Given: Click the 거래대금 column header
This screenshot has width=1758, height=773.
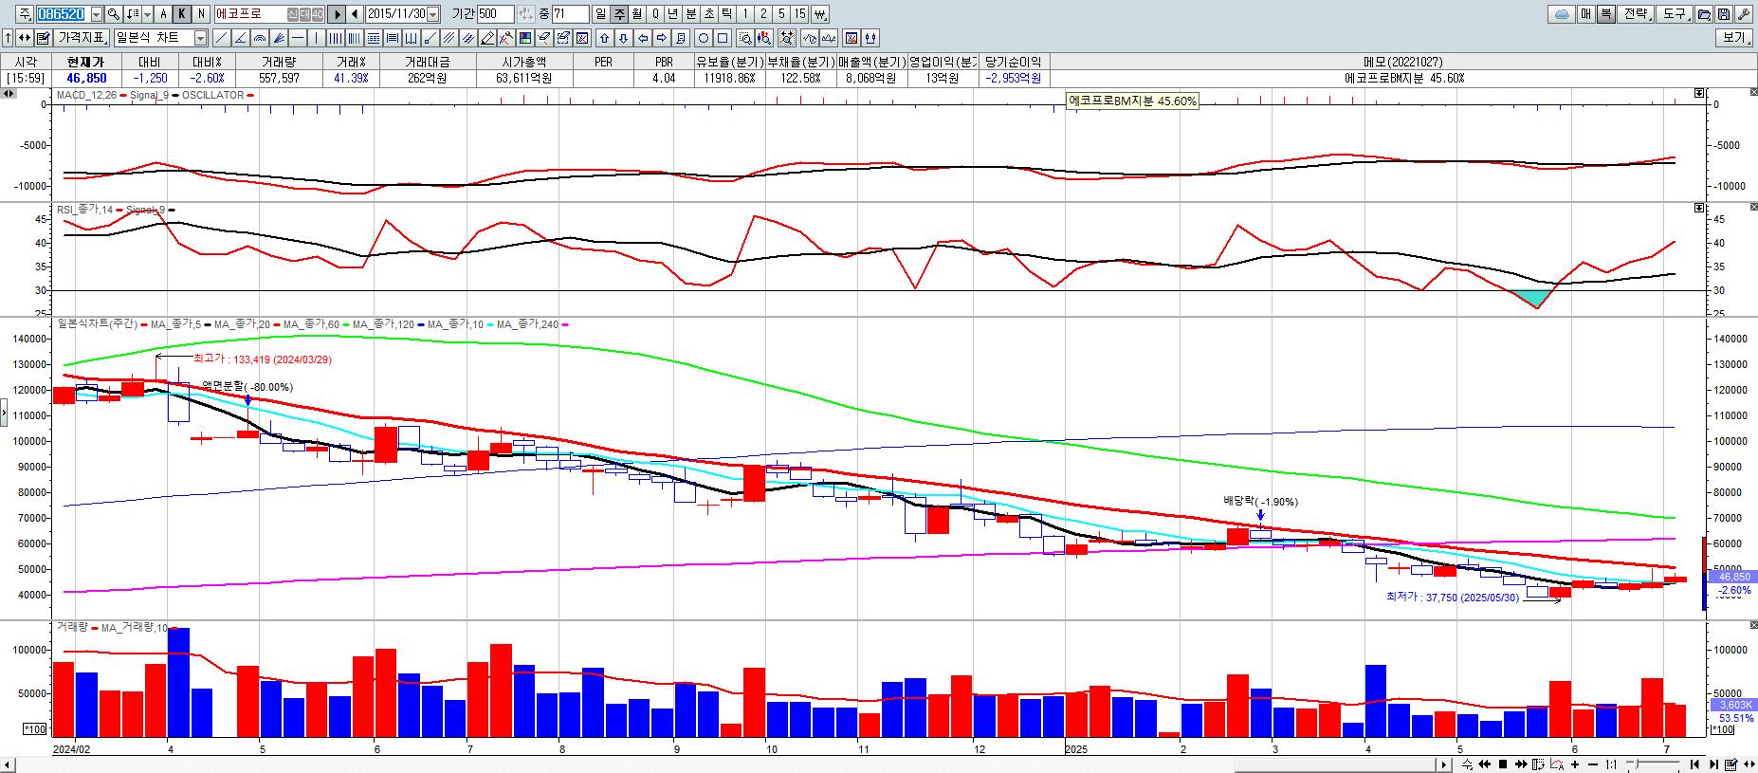Looking at the screenshot, I should [427, 62].
